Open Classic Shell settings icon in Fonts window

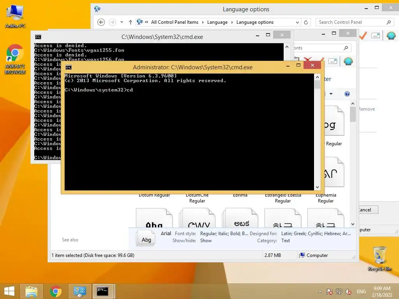(348, 61)
